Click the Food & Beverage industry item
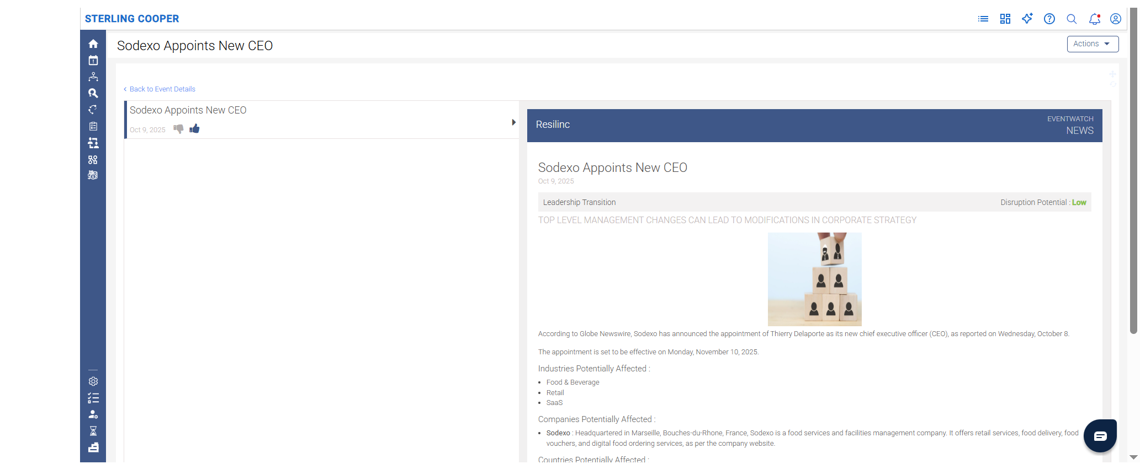 pyautogui.click(x=572, y=382)
